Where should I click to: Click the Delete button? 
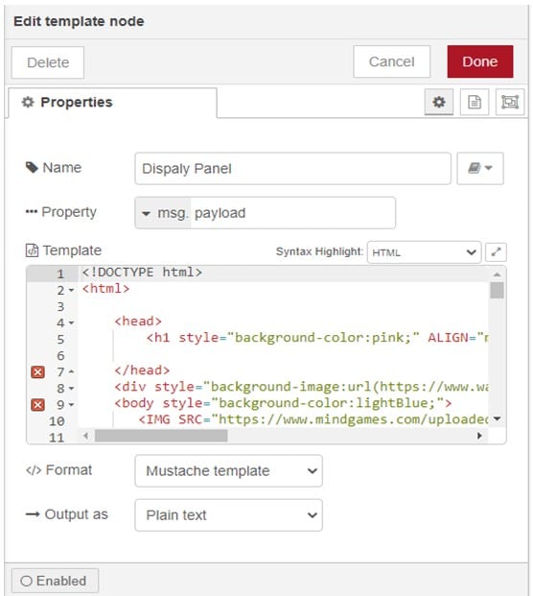(48, 62)
